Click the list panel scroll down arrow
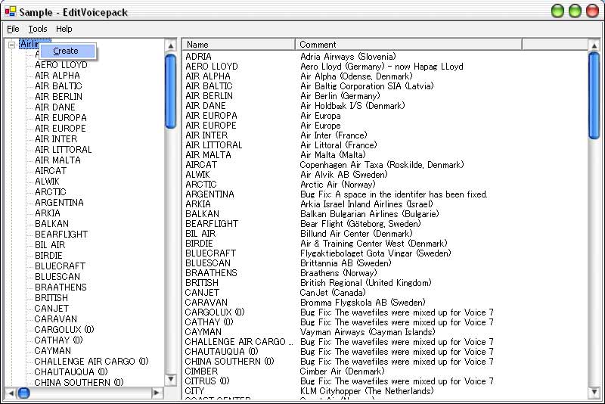 tap(594, 393)
